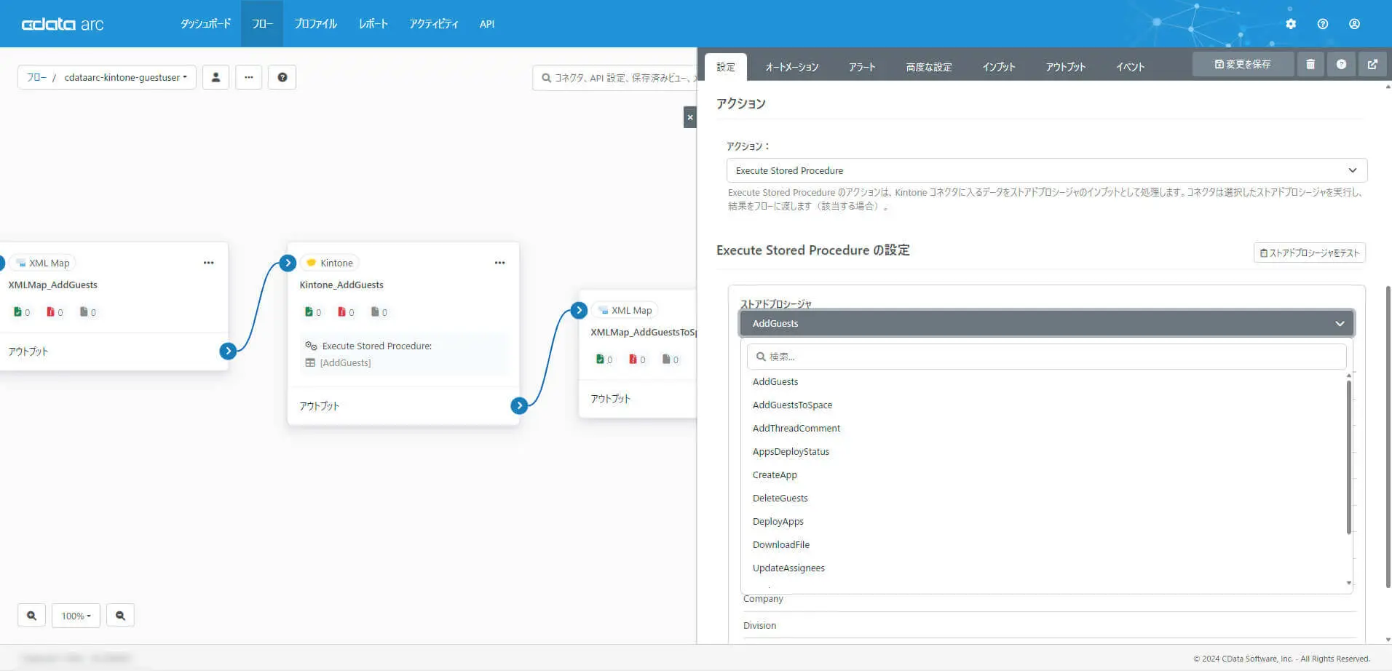Click the フロー breadcrumb link

click(x=36, y=77)
